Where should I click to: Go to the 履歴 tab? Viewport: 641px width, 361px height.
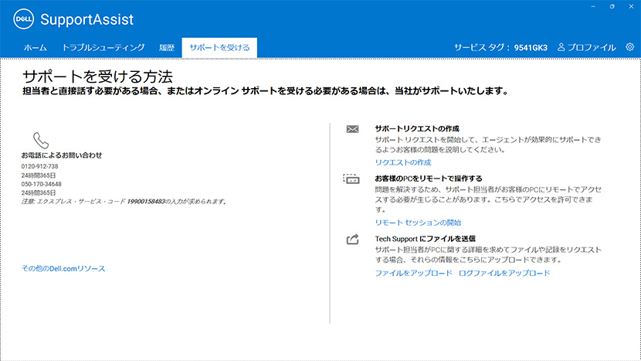tap(167, 48)
